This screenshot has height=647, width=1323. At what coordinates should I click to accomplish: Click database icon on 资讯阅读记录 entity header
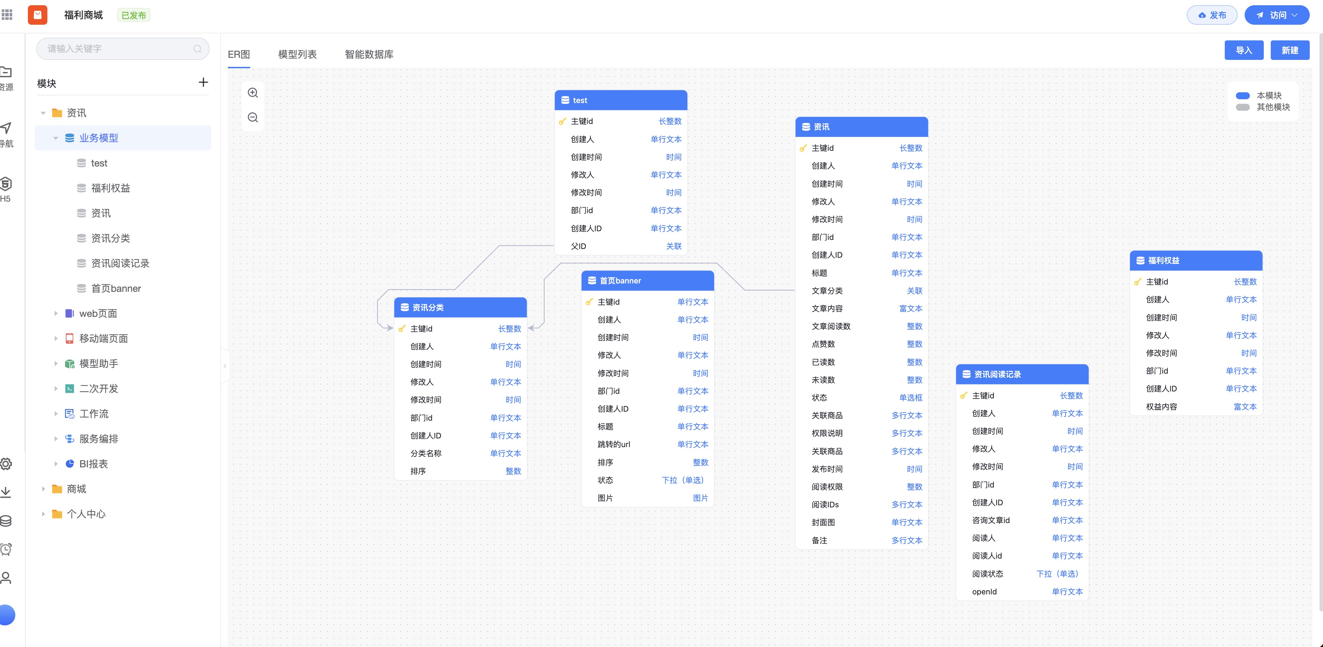tap(966, 374)
